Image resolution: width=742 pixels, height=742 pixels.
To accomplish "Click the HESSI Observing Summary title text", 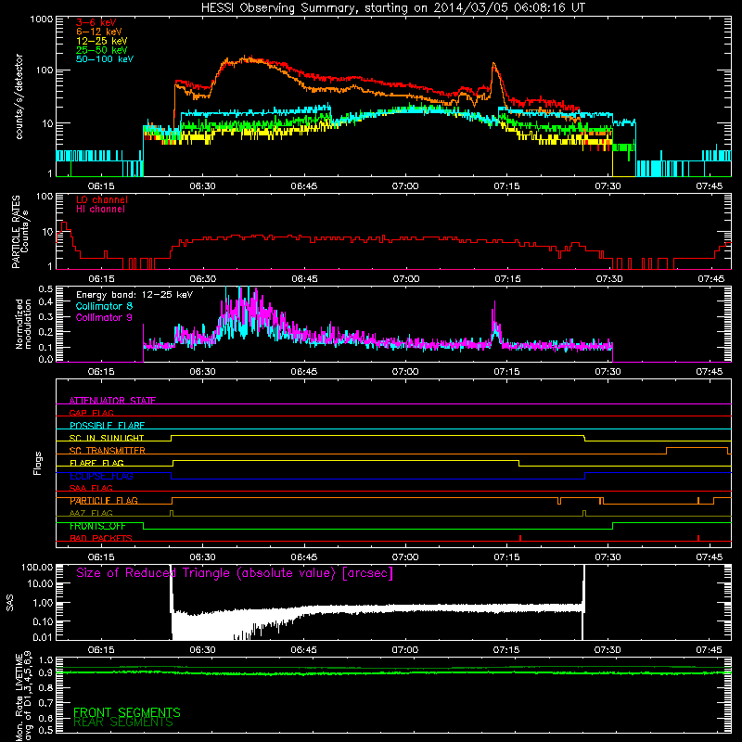I will click(x=392, y=8).
